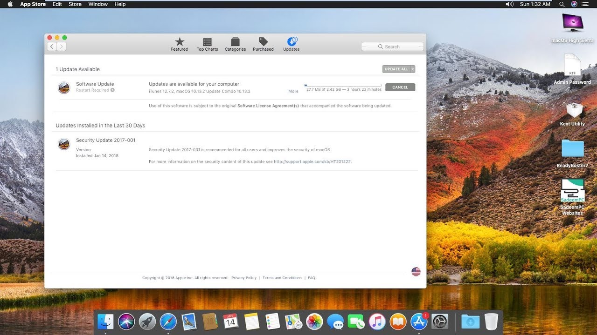Open FaceTime from the Dock
597x335 pixels.
click(356, 322)
